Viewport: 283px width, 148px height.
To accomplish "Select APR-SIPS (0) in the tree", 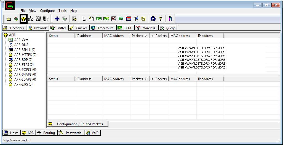I will (23, 84).
